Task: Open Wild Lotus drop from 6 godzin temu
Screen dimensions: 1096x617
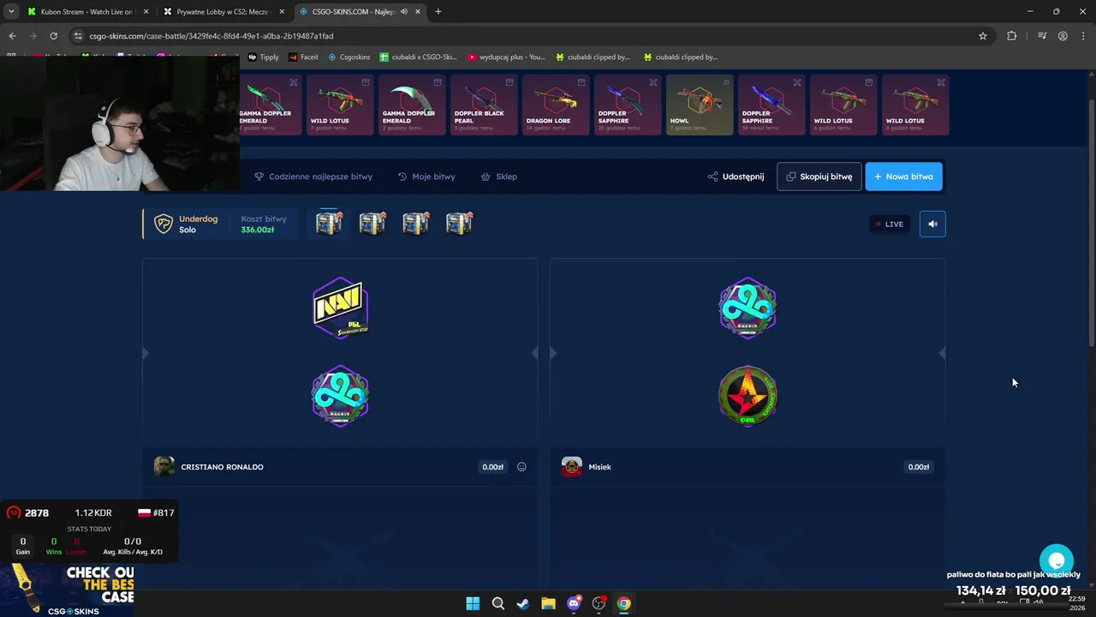Action: coord(843,105)
